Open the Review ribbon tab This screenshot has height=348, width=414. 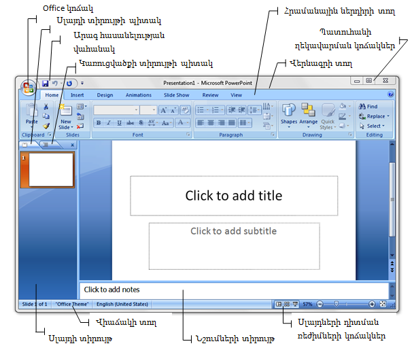tap(210, 95)
